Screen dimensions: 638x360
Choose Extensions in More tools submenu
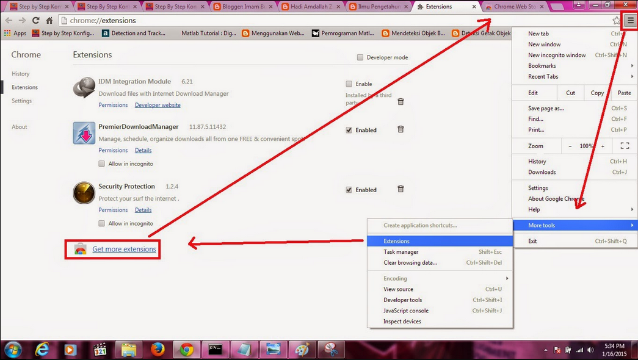click(440, 241)
